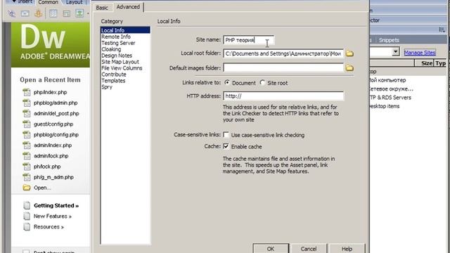Screen dimensions: 450x253
Task: Browse for the default images folder
Action: point(349,68)
